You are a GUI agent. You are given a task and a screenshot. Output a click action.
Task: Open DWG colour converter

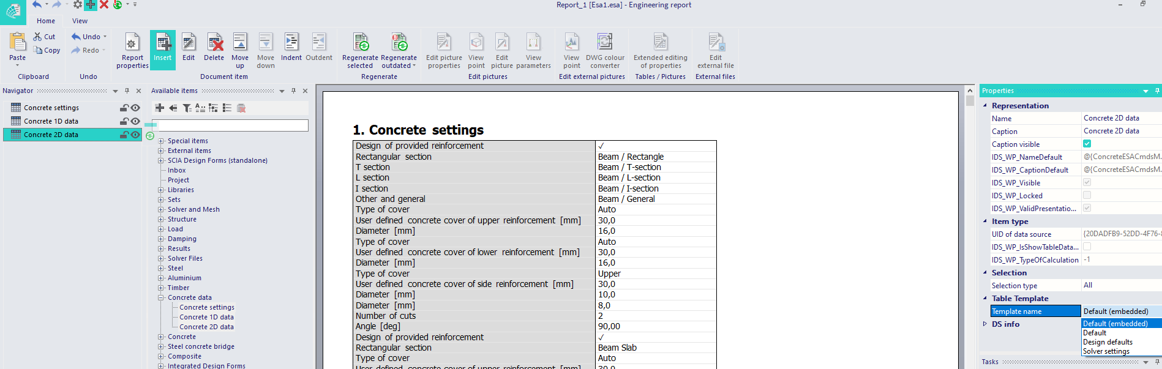click(605, 51)
